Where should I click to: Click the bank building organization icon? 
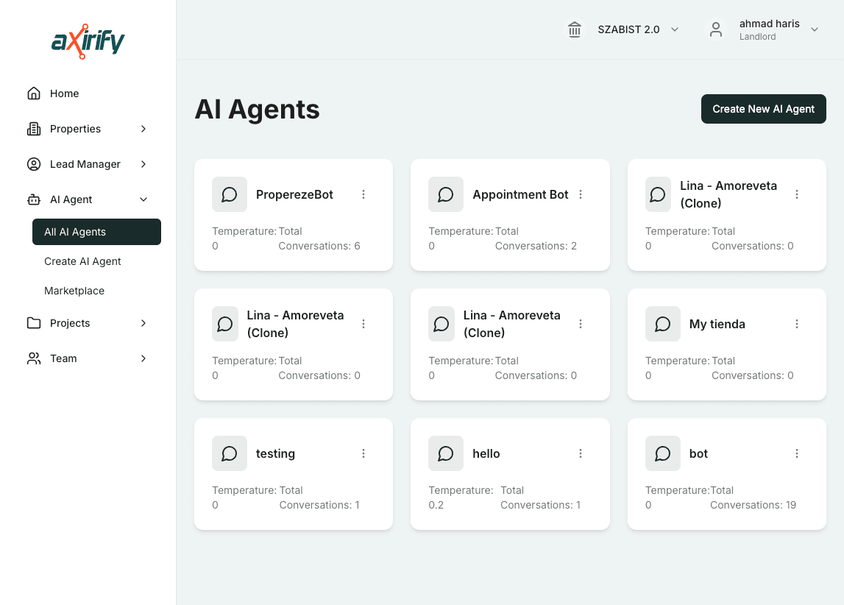575,29
